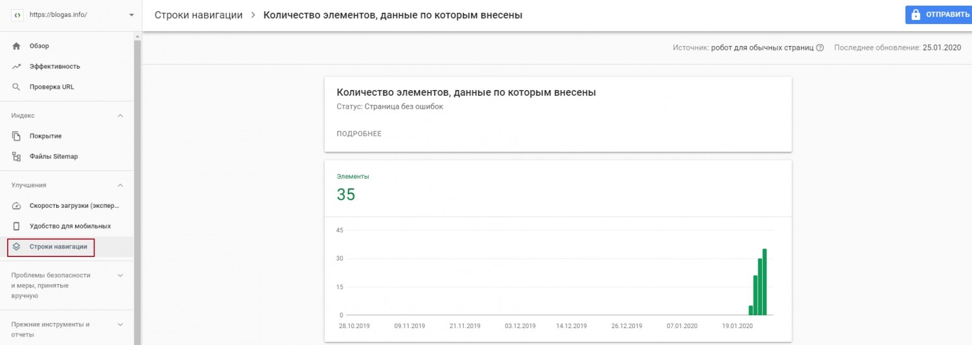The image size is (972, 345).
Task: Click the ПОДРОБНЕЕ link
Action: coord(359,134)
